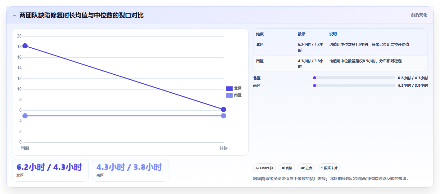This screenshot has height=194, width=440.
Task: Open the 北区 data card
Action: 50,170
